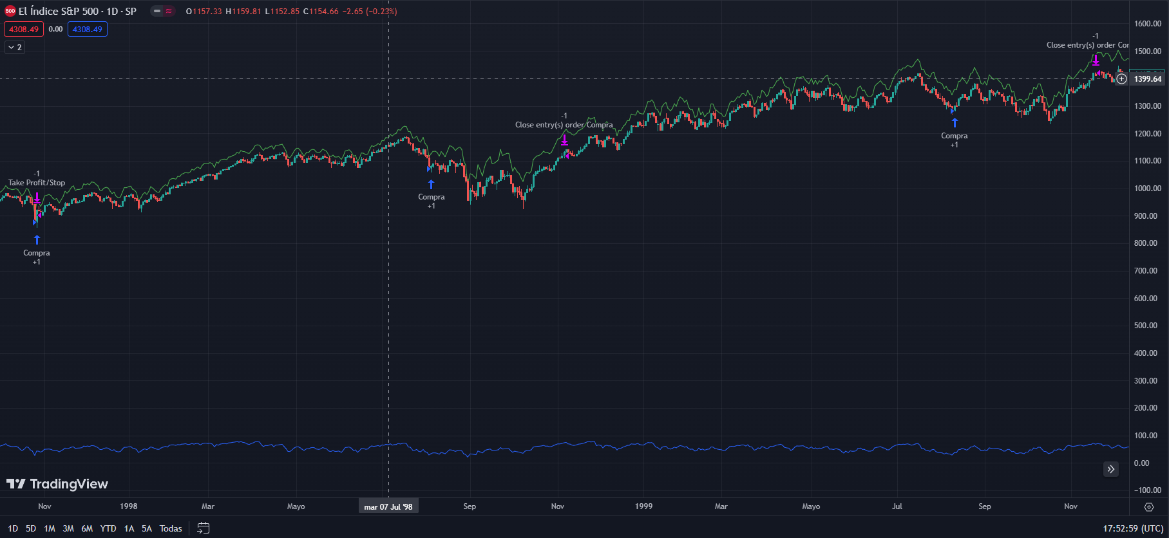Open the go-to-date calendar icon
1169x538 pixels.
point(203,528)
